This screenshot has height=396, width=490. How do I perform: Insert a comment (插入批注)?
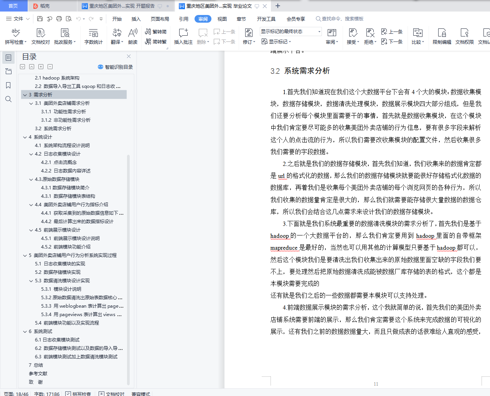[x=183, y=36]
